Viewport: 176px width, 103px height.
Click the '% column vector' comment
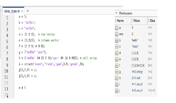click(49, 40)
